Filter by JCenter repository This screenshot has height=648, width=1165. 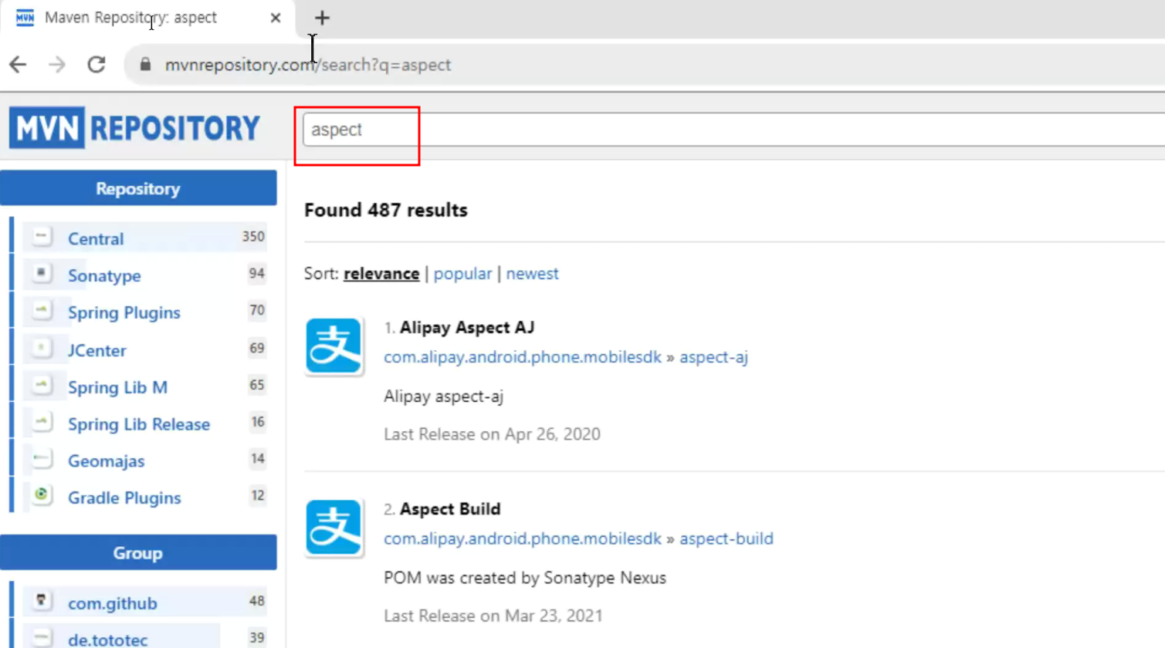click(97, 350)
